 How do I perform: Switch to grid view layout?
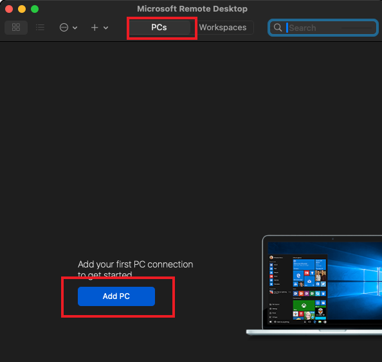pos(16,27)
